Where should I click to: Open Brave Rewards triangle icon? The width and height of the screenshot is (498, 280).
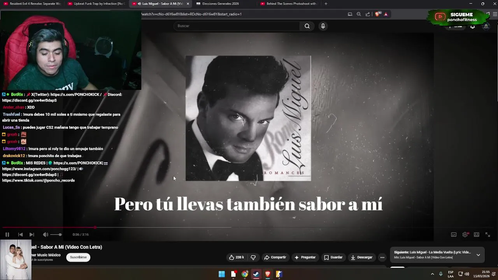[x=386, y=14]
